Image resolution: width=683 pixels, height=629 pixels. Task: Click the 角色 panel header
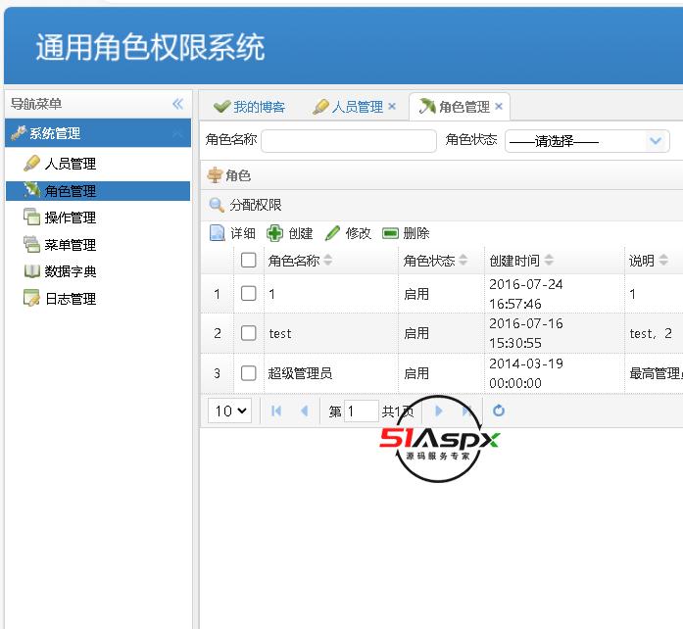pyautogui.click(x=441, y=175)
